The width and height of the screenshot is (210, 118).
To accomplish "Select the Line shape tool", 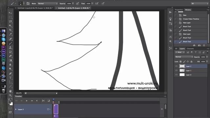I will [10, 87].
